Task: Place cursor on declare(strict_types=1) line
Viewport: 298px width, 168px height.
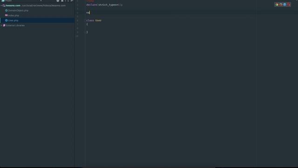Action: pyautogui.click(x=104, y=5)
